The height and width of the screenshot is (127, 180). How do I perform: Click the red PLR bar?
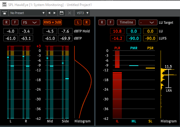(117, 59)
